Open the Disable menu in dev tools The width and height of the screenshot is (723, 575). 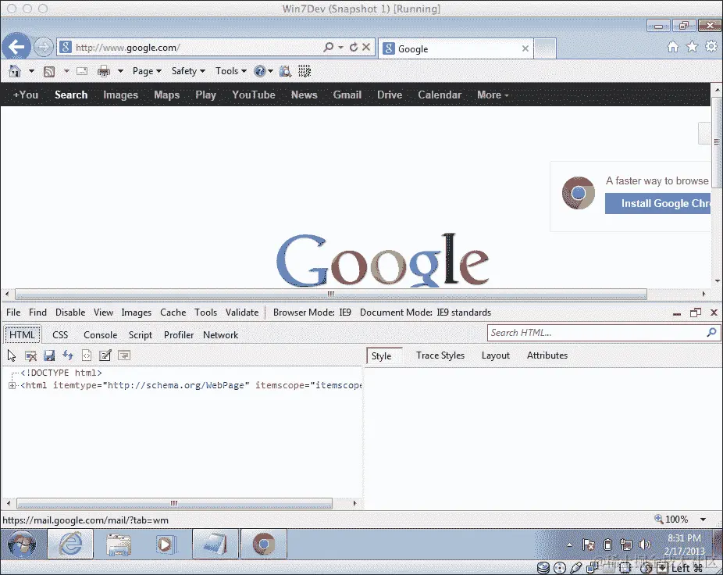(70, 312)
